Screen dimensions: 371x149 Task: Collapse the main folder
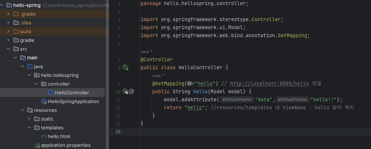tap(15, 58)
